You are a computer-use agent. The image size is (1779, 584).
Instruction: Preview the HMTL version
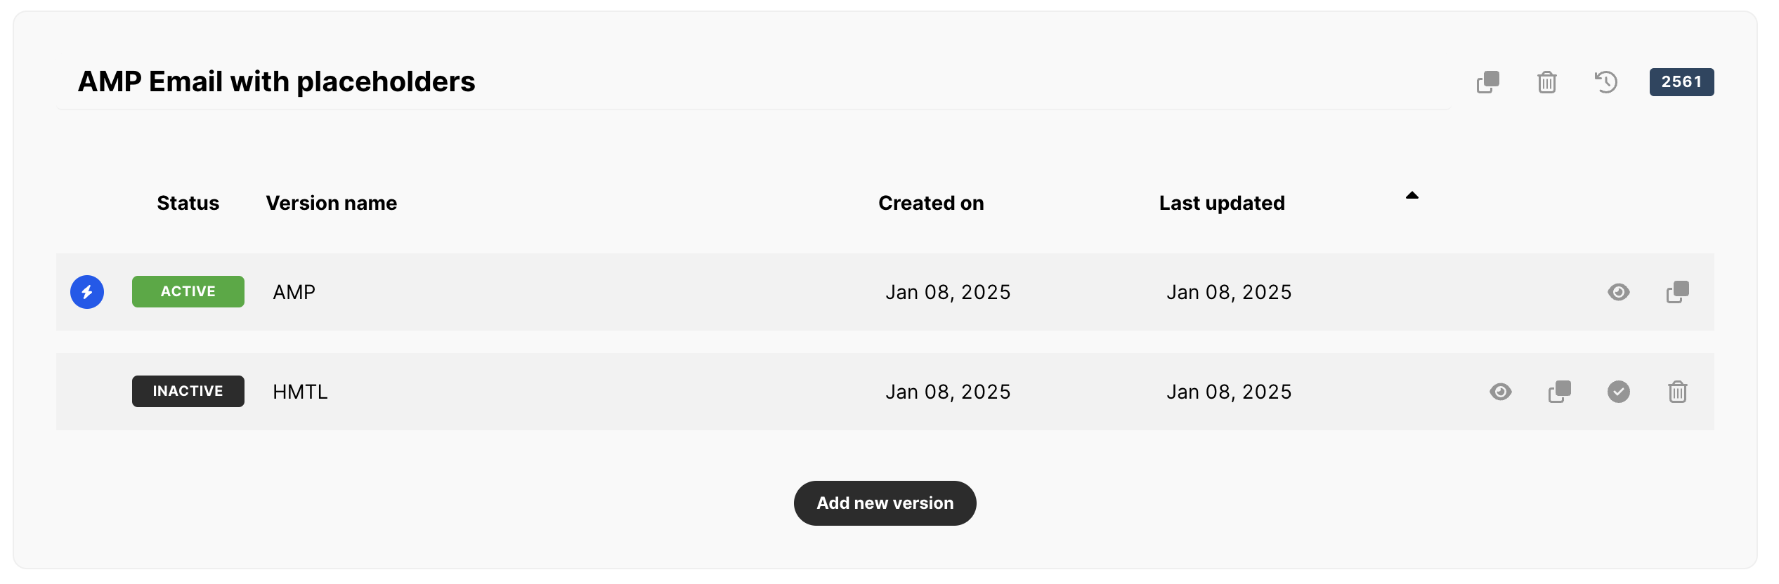coord(1500,392)
